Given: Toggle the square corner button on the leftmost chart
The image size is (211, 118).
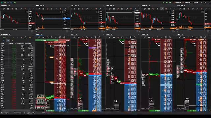Looking at the screenshot, I should (x=27, y=12).
